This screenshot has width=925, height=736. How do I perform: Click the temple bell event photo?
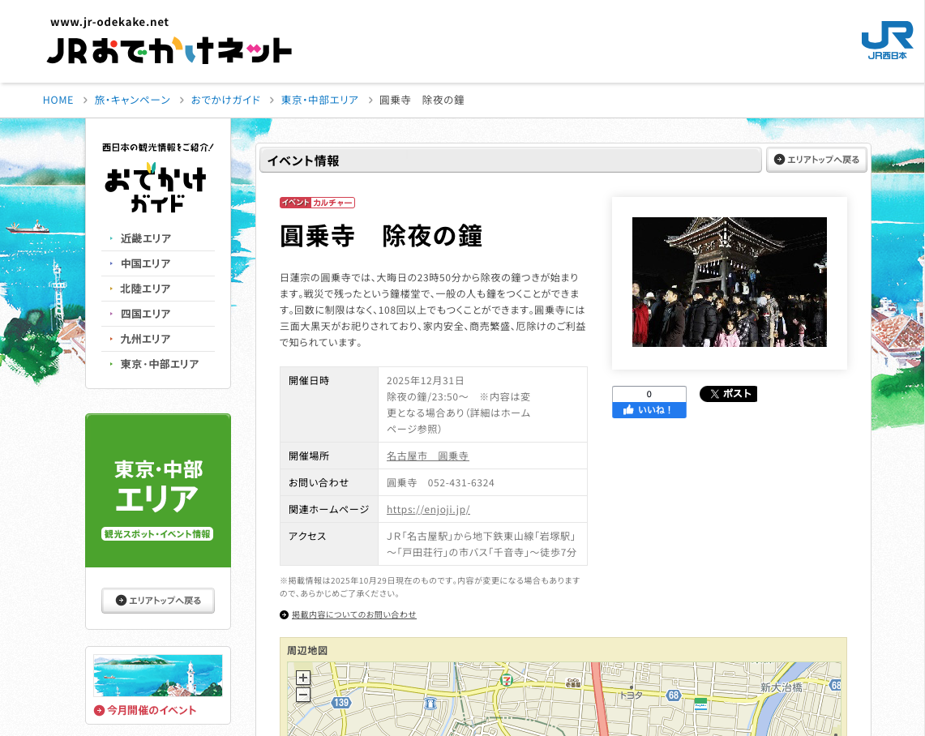point(729,282)
